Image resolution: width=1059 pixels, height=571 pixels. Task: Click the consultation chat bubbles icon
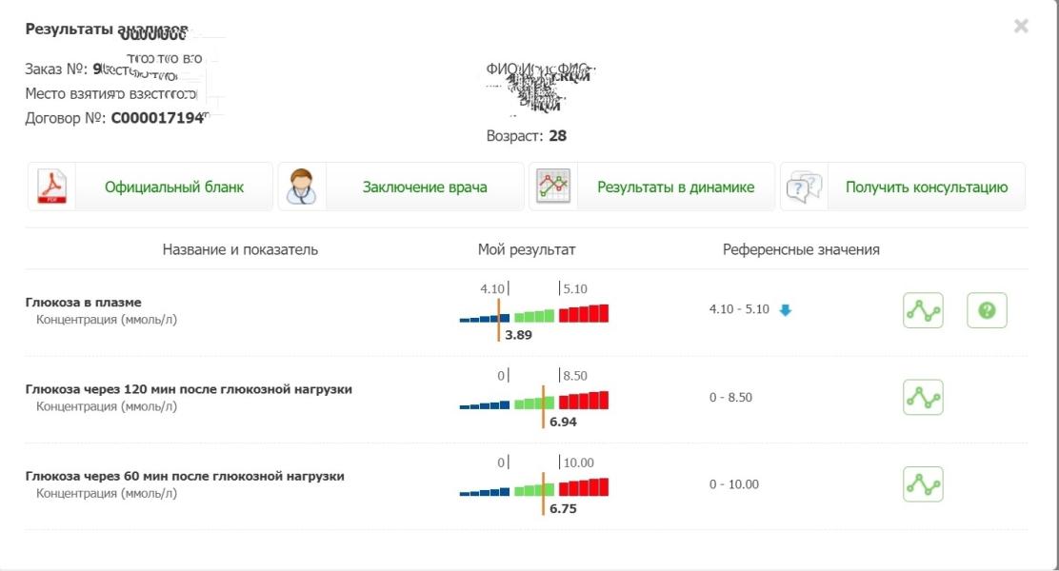click(x=805, y=187)
